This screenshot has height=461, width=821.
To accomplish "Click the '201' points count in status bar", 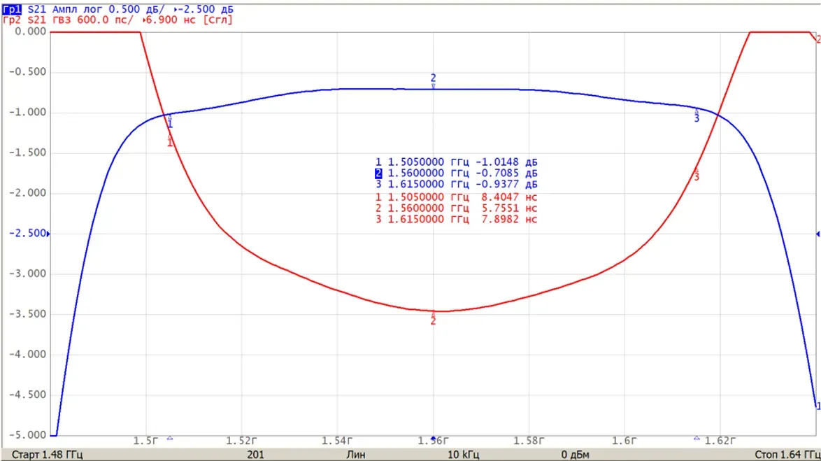I will click(x=255, y=455).
